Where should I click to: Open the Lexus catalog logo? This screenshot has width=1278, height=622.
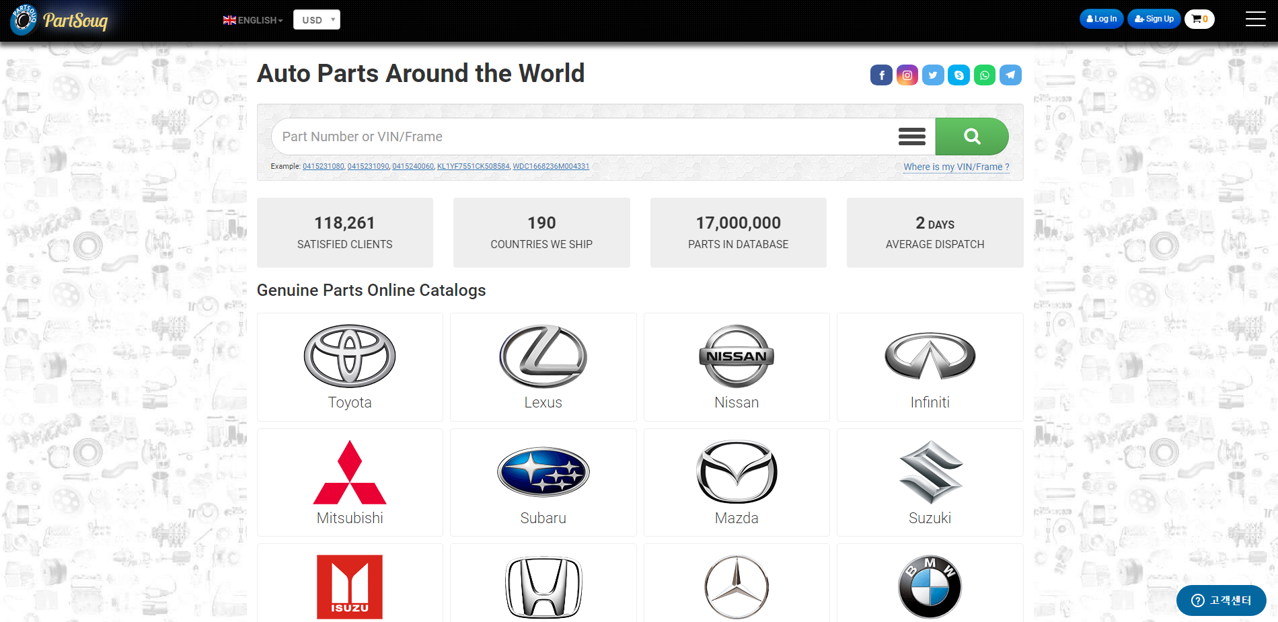[x=543, y=356]
